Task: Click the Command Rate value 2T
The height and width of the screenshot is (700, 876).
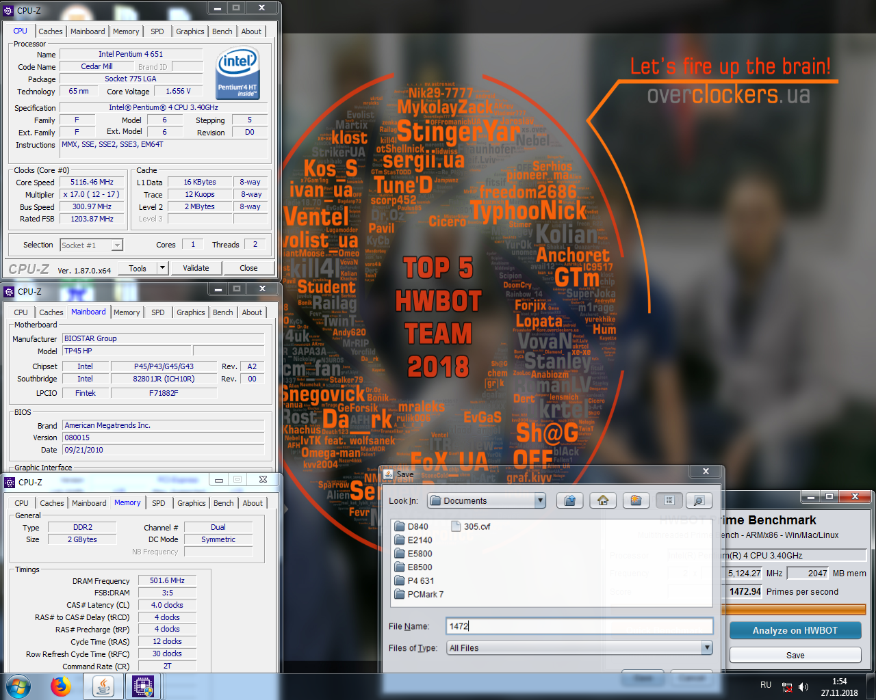Action: click(x=167, y=666)
